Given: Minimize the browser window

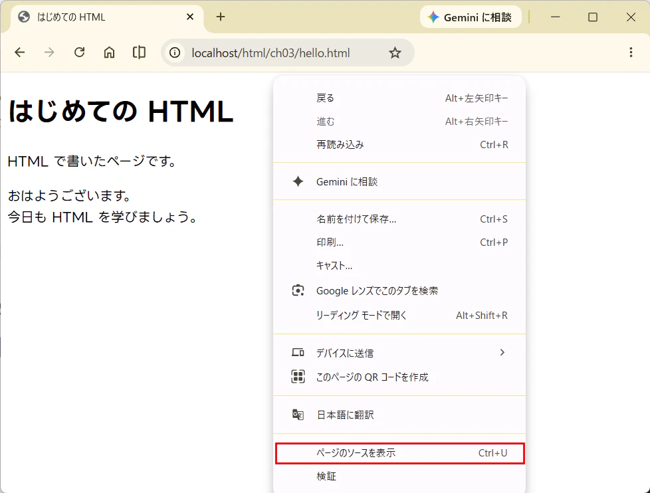Looking at the screenshot, I should [x=555, y=17].
